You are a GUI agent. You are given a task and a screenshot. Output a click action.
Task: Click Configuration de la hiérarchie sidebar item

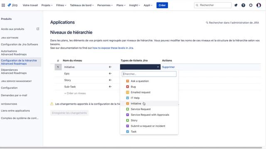pyautogui.click(x=20, y=62)
